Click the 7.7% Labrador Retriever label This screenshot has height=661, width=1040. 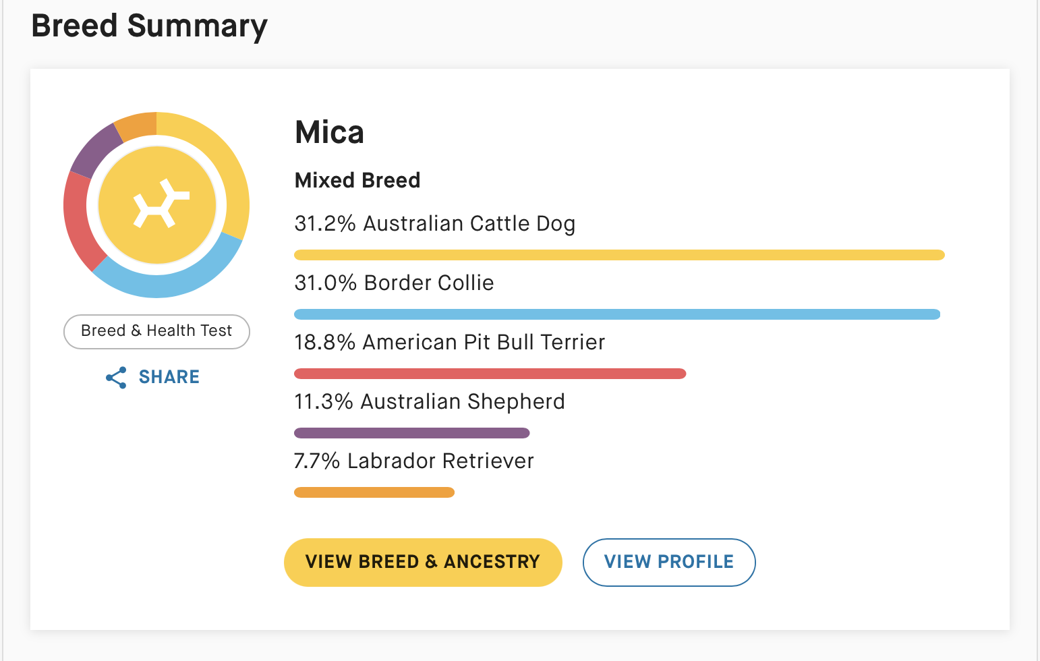tap(413, 461)
